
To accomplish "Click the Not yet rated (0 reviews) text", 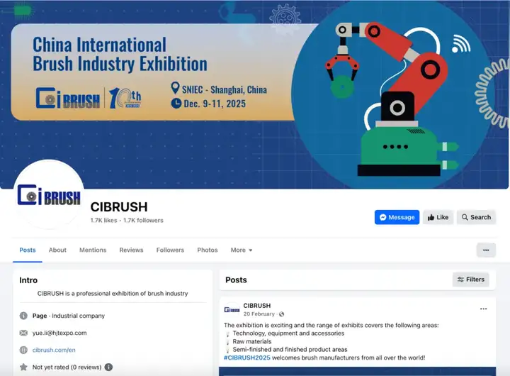I will (x=67, y=367).
